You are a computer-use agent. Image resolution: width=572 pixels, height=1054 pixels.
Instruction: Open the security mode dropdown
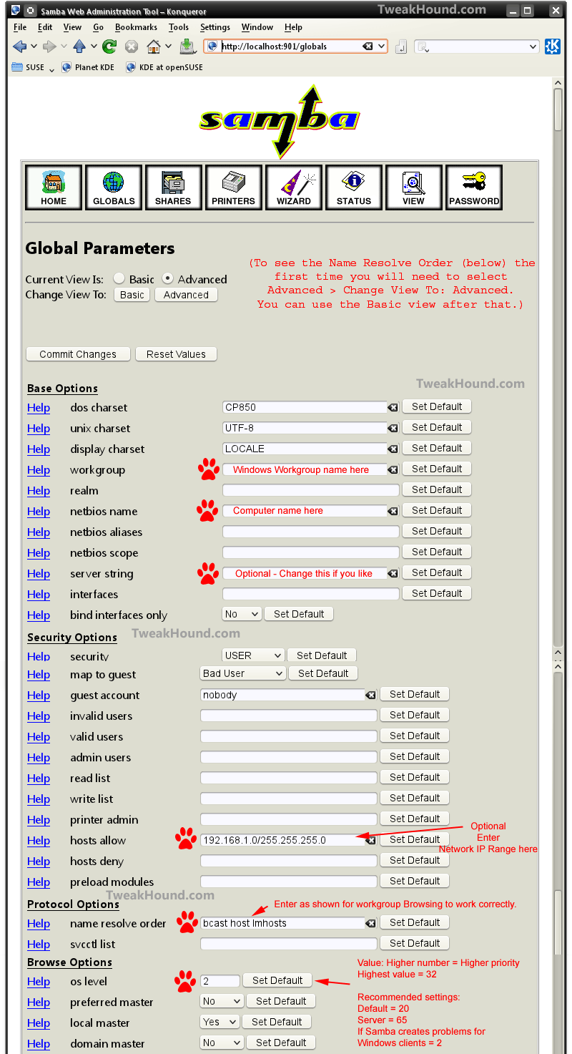click(253, 655)
